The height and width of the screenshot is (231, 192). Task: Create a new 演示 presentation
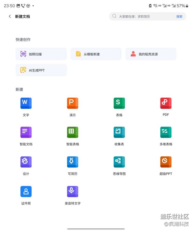[72, 104]
